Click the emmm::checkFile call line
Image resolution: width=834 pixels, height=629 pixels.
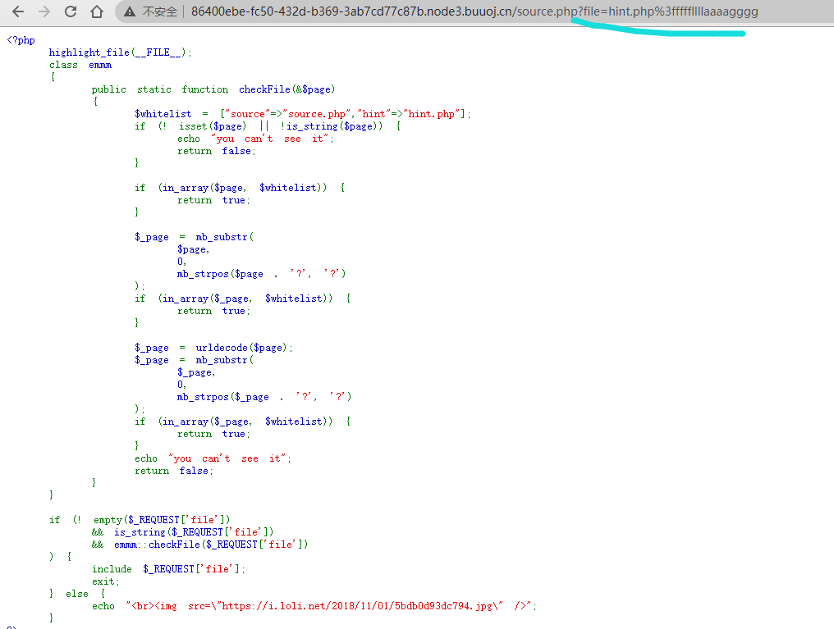[199, 544]
